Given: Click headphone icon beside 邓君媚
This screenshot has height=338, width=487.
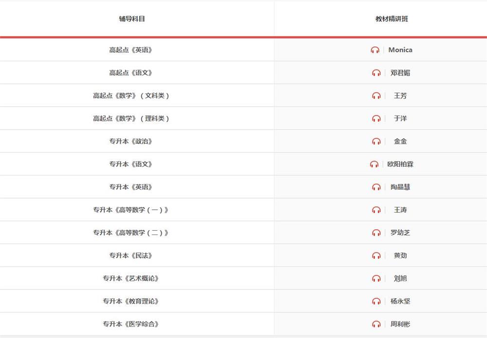Looking at the screenshot, I should click(x=376, y=73).
